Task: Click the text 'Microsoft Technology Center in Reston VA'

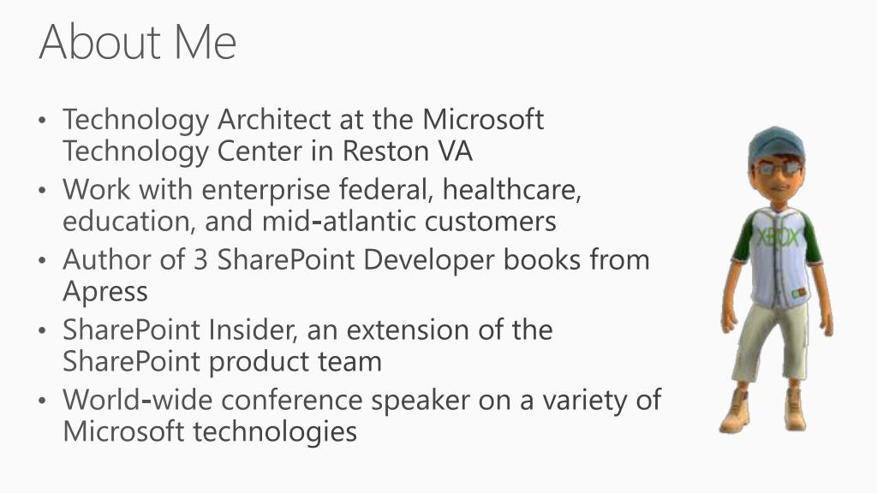Action: (x=303, y=135)
